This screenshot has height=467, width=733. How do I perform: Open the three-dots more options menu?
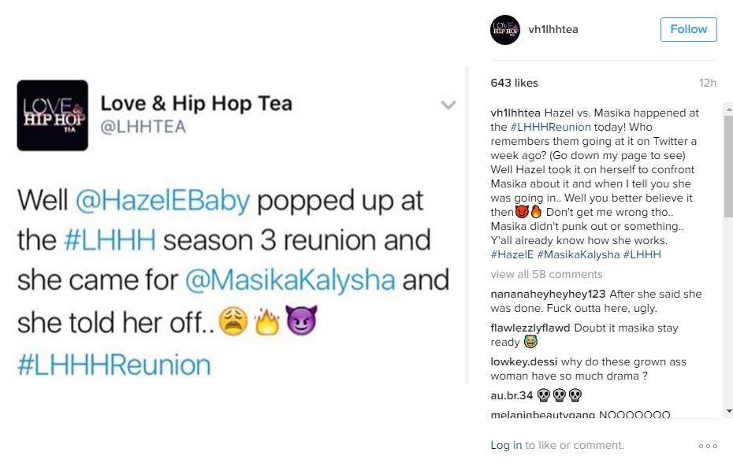pyautogui.click(x=708, y=446)
